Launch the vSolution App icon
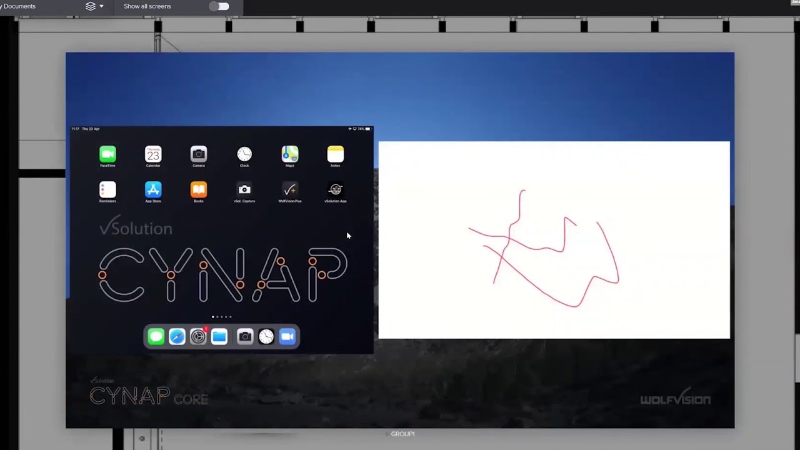 pyautogui.click(x=336, y=189)
